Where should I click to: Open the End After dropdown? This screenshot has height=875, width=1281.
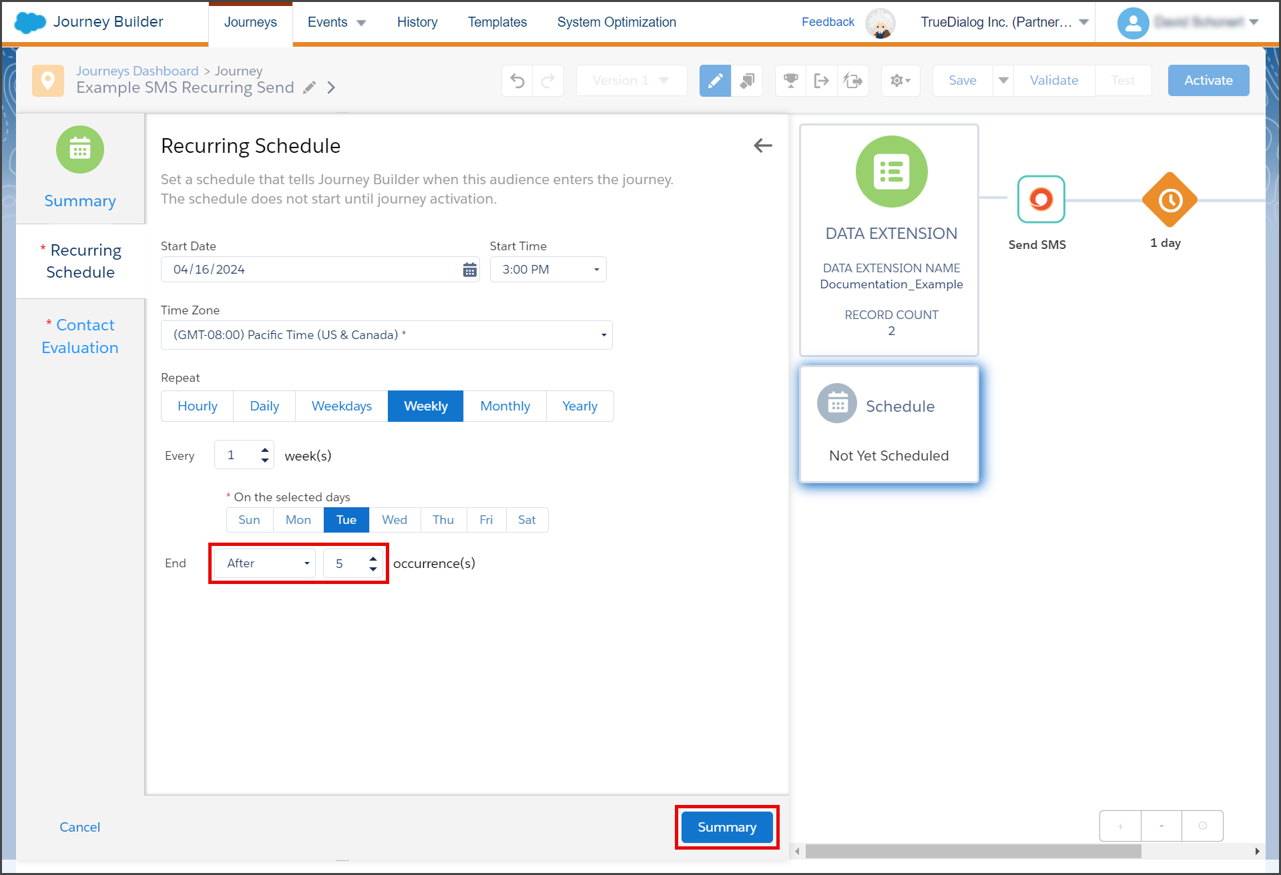[265, 563]
